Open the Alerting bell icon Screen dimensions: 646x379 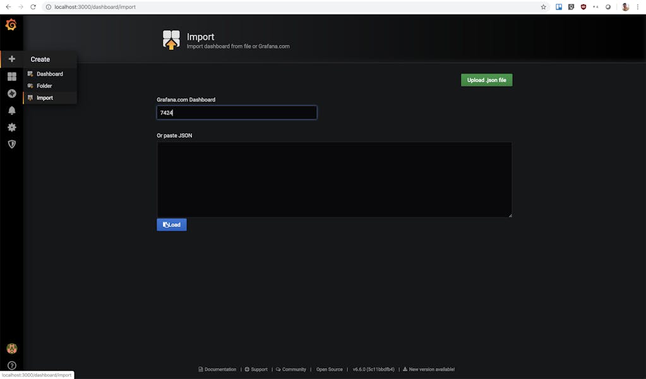tap(11, 111)
